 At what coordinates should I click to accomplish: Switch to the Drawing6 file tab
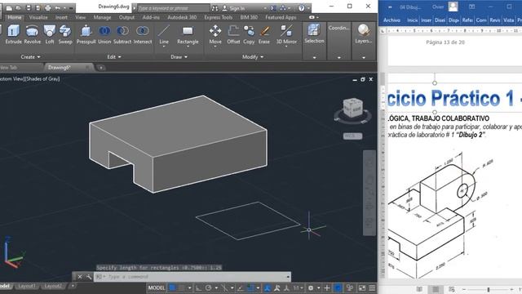pyautogui.click(x=60, y=67)
